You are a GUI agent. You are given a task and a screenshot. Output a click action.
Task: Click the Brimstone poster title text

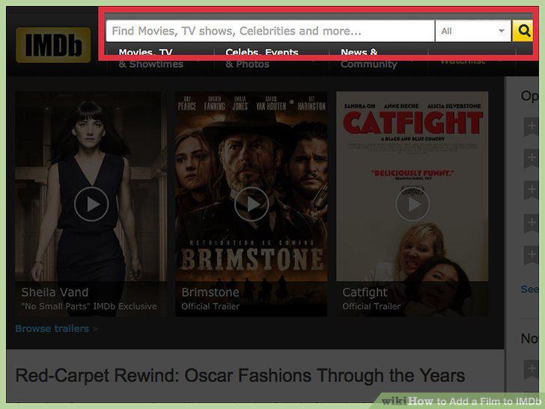(252, 259)
